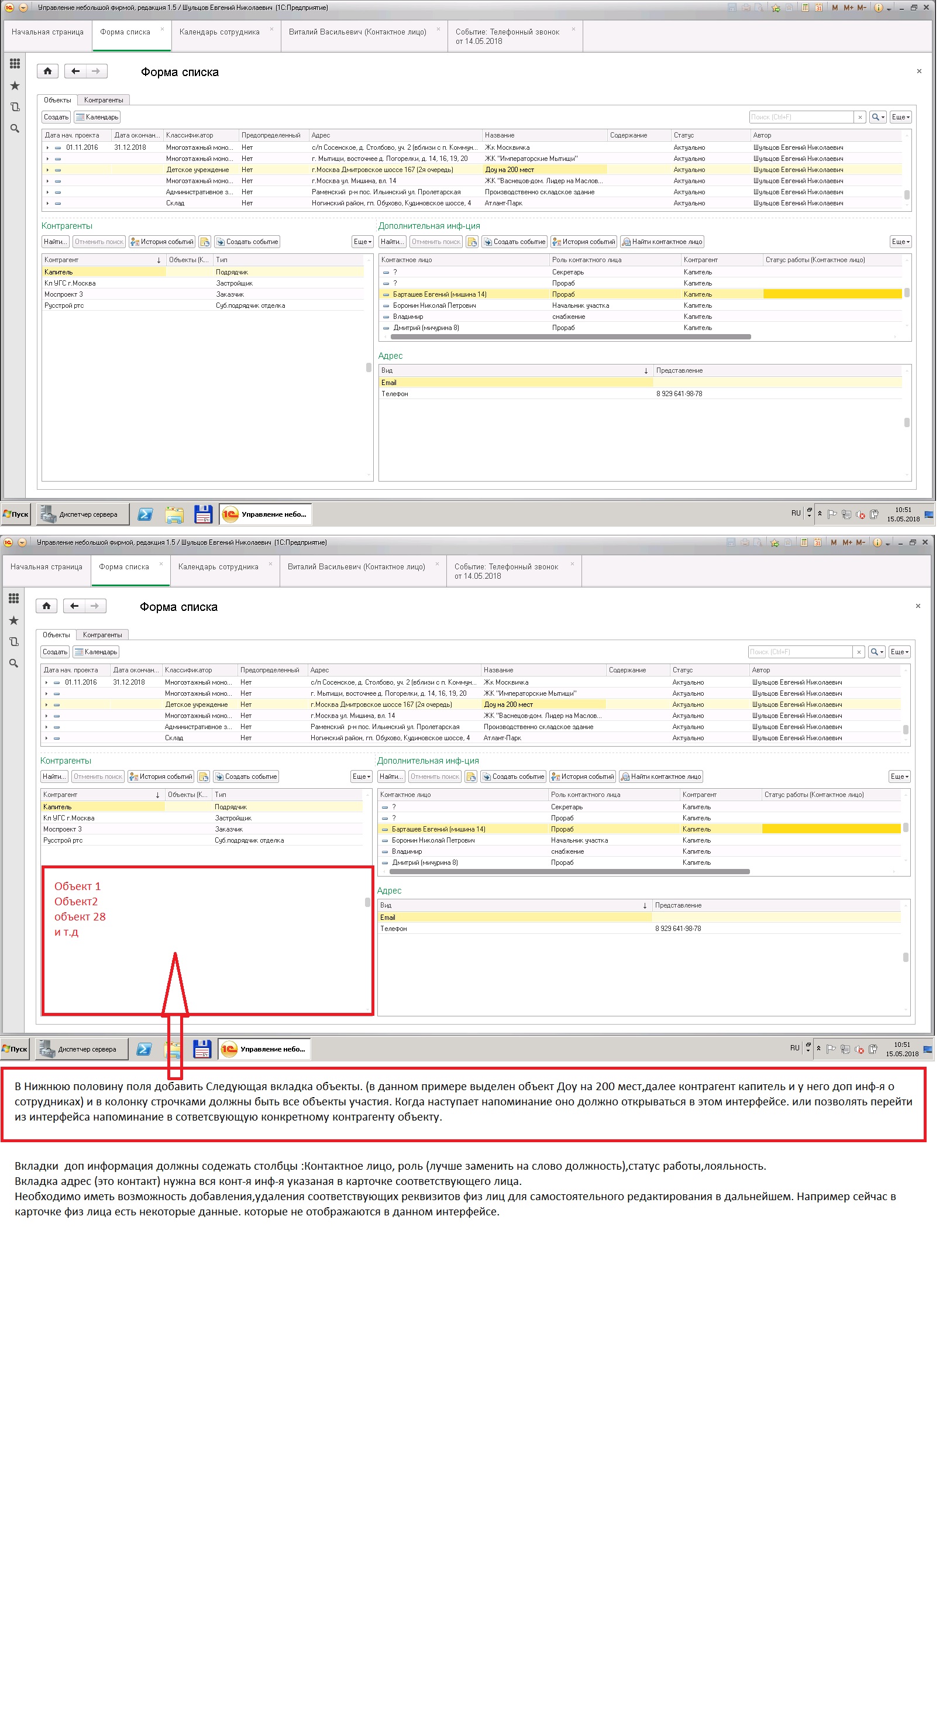Expand the 01.11.2016 project row in top window
The height and width of the screenshot is (1718, 943).
coord(47,147)
